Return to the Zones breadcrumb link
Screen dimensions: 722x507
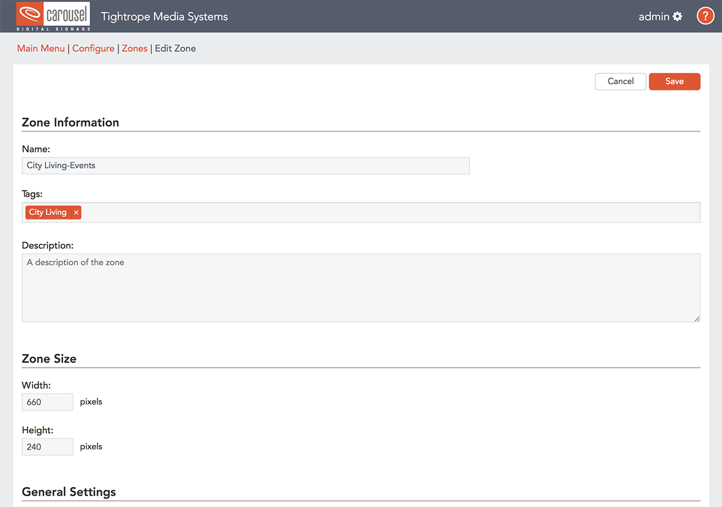[135, 48]
